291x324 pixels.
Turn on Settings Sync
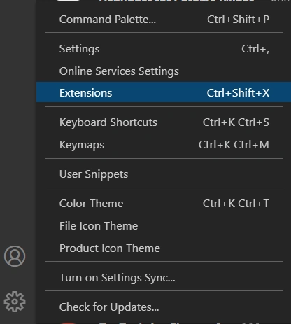click(164, 278)
